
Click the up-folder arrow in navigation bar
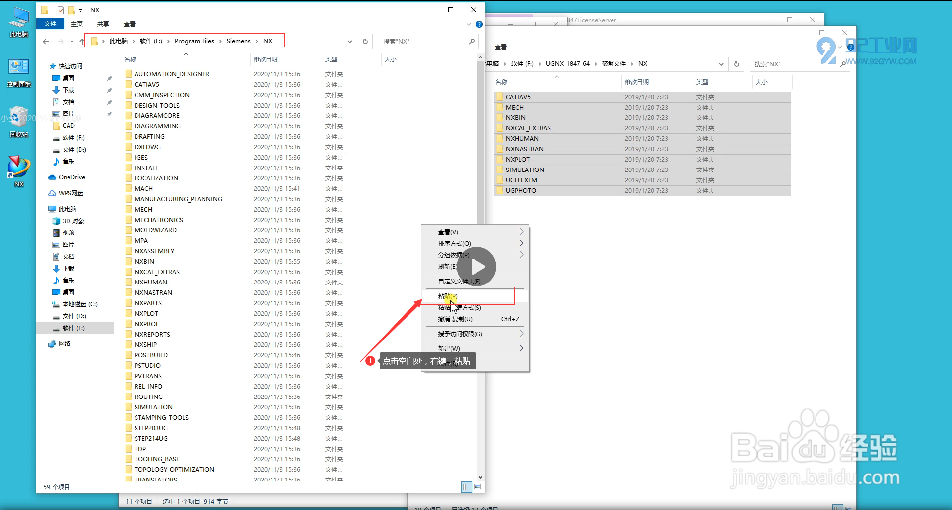(82, 42)
